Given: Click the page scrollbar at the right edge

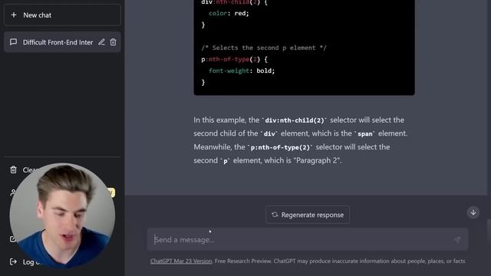Looking at the screenshot, I should pos(489,230).
